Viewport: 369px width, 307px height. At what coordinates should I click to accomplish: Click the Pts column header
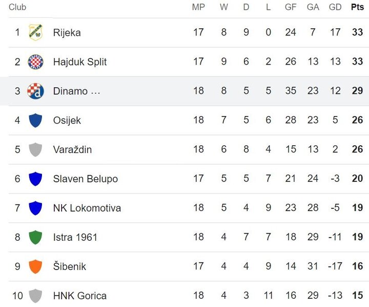coord(357,7)
